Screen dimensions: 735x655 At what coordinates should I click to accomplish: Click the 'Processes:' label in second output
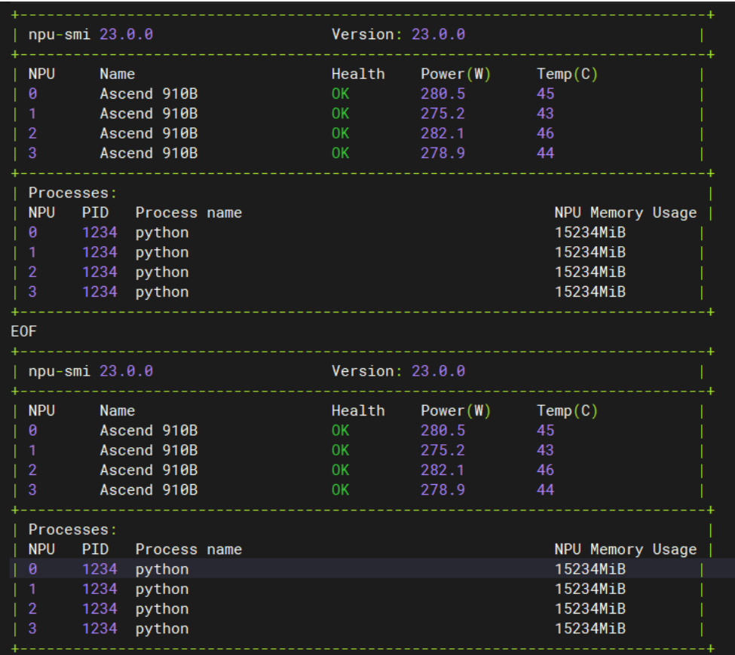[x=72, y=529]
